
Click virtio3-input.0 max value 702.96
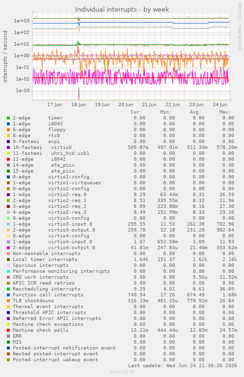[225, 224]
